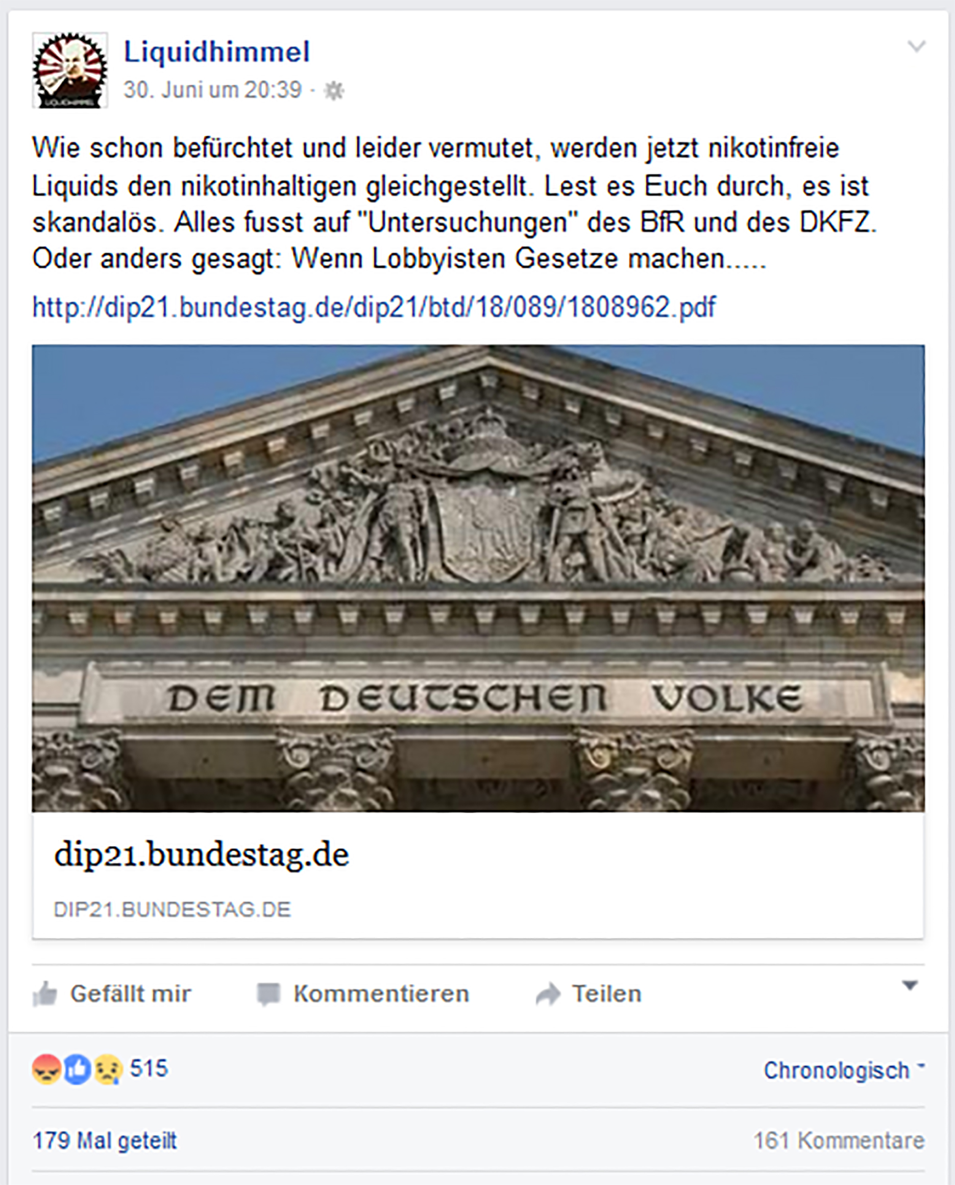
Task: Click the thumbs-up Gefällt mir icon
Action: point(45,994)
